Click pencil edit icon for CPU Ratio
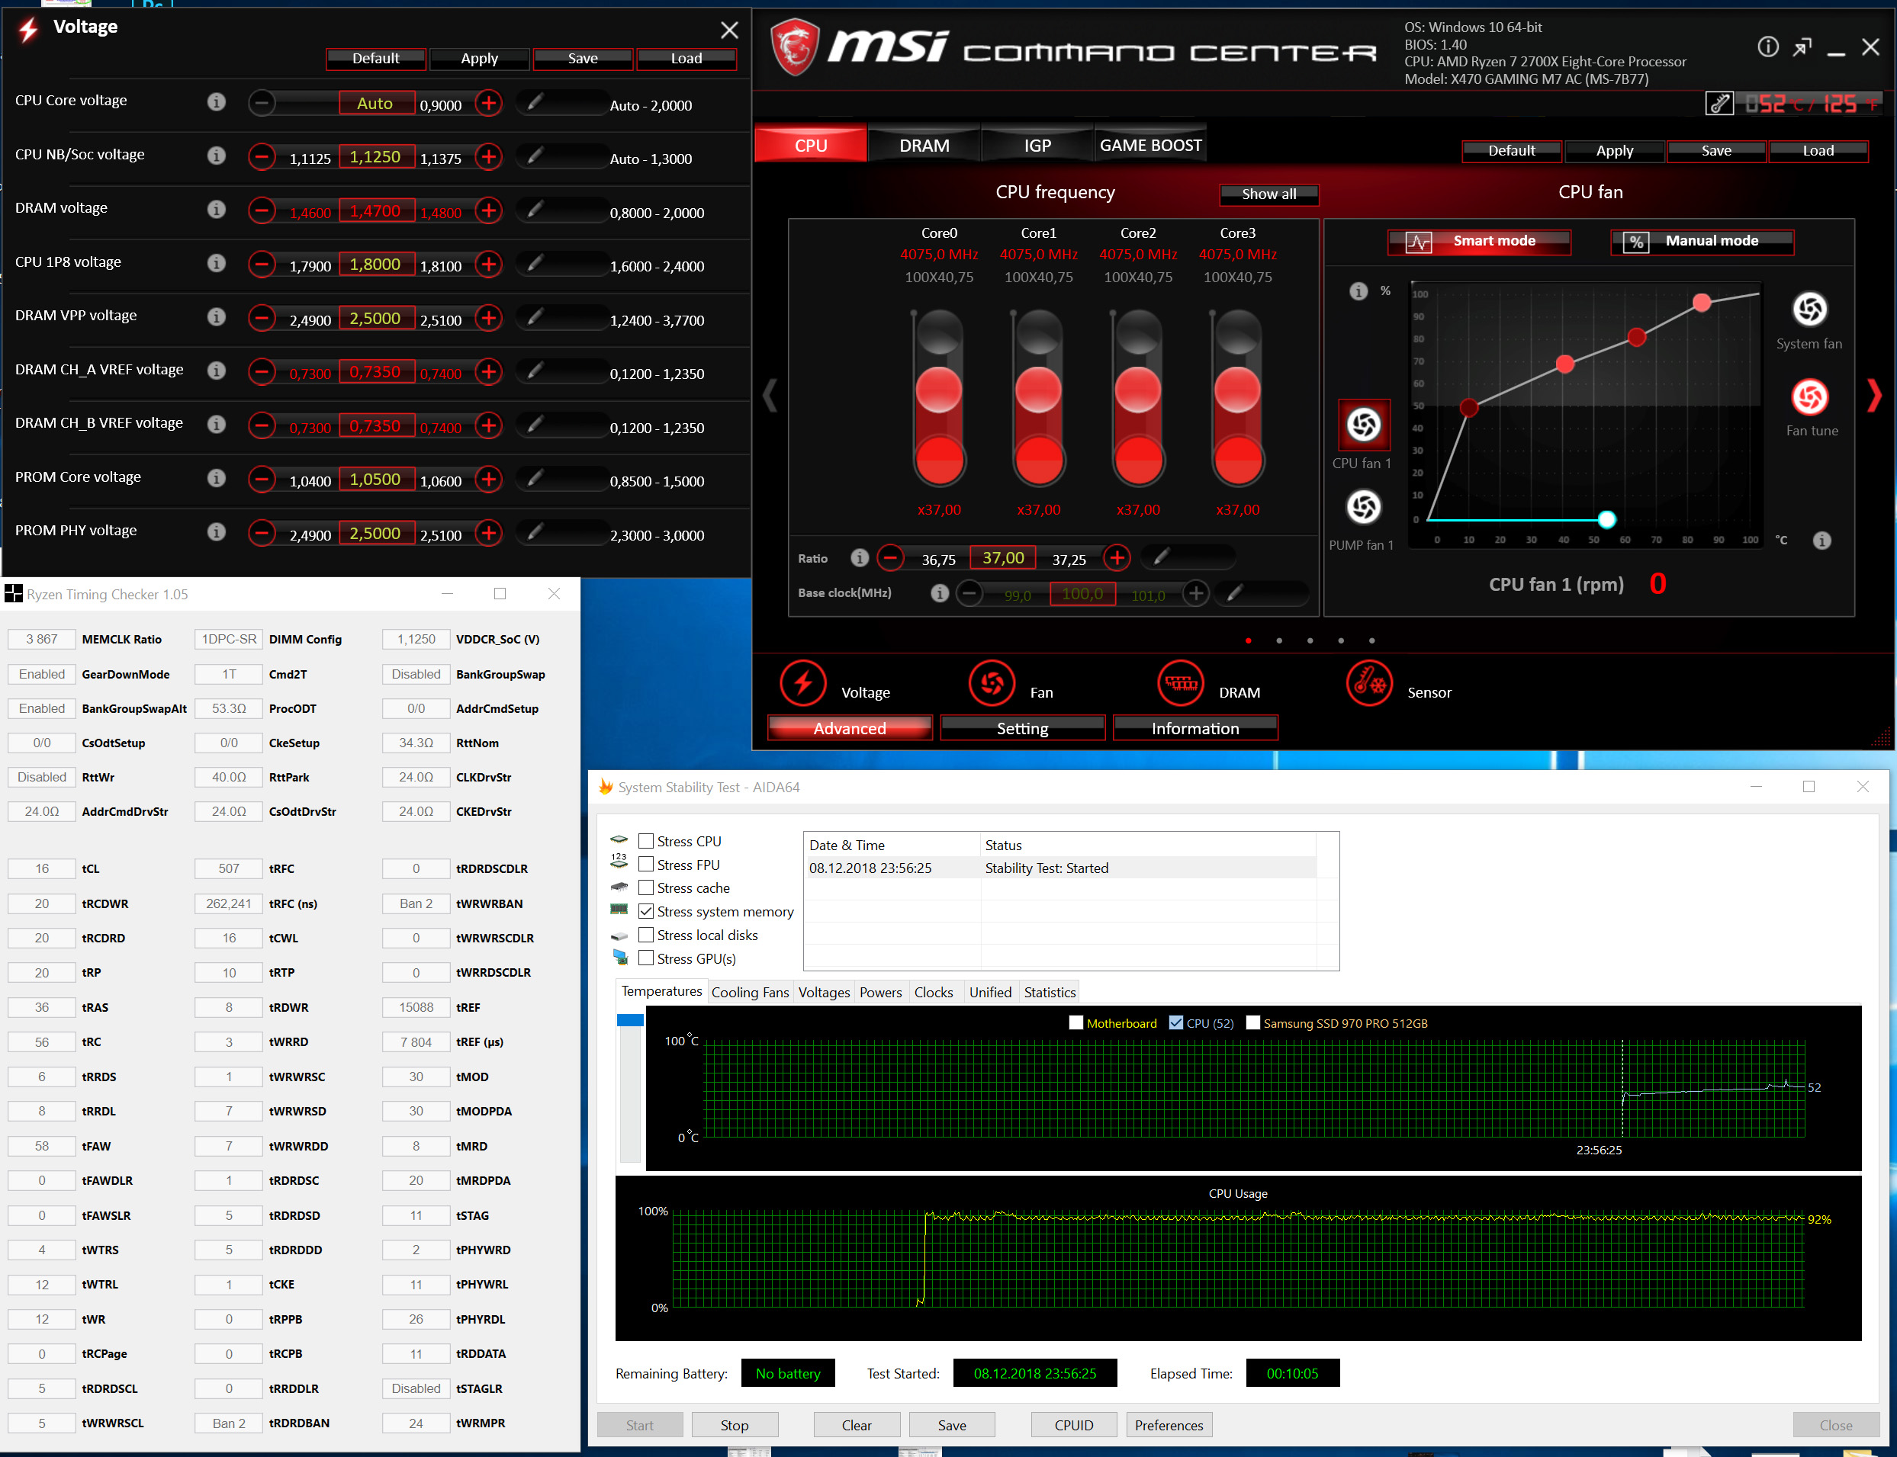Viewport: 1897px width, 1457px height. pyautogui.click(x=1162, y=557)
